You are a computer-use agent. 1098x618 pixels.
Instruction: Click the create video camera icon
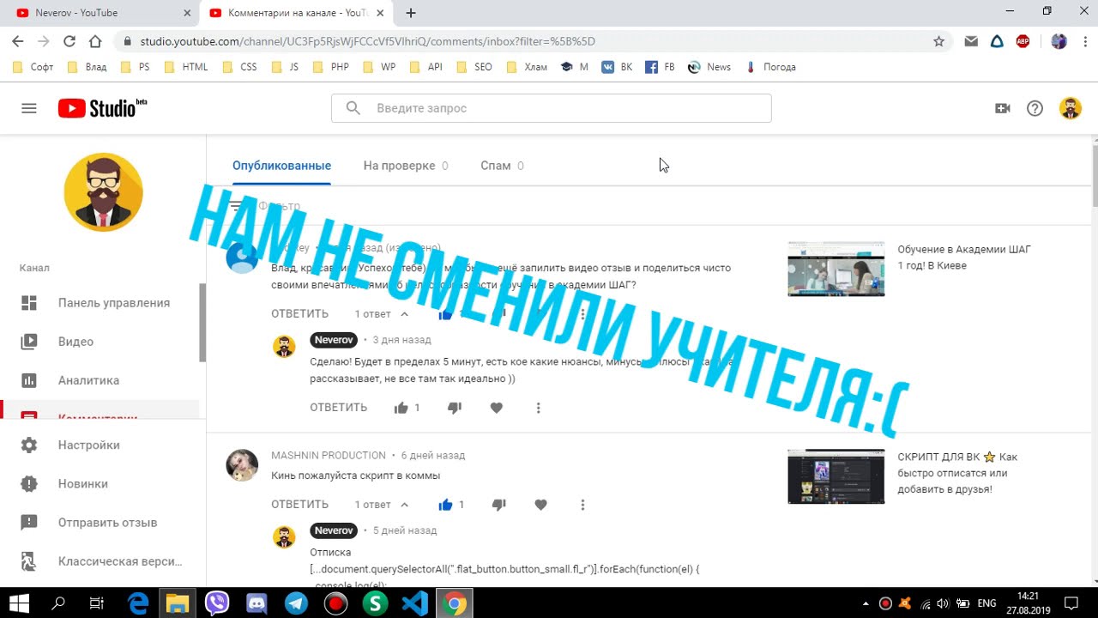pyautogui.click(x=1002, y=108)
